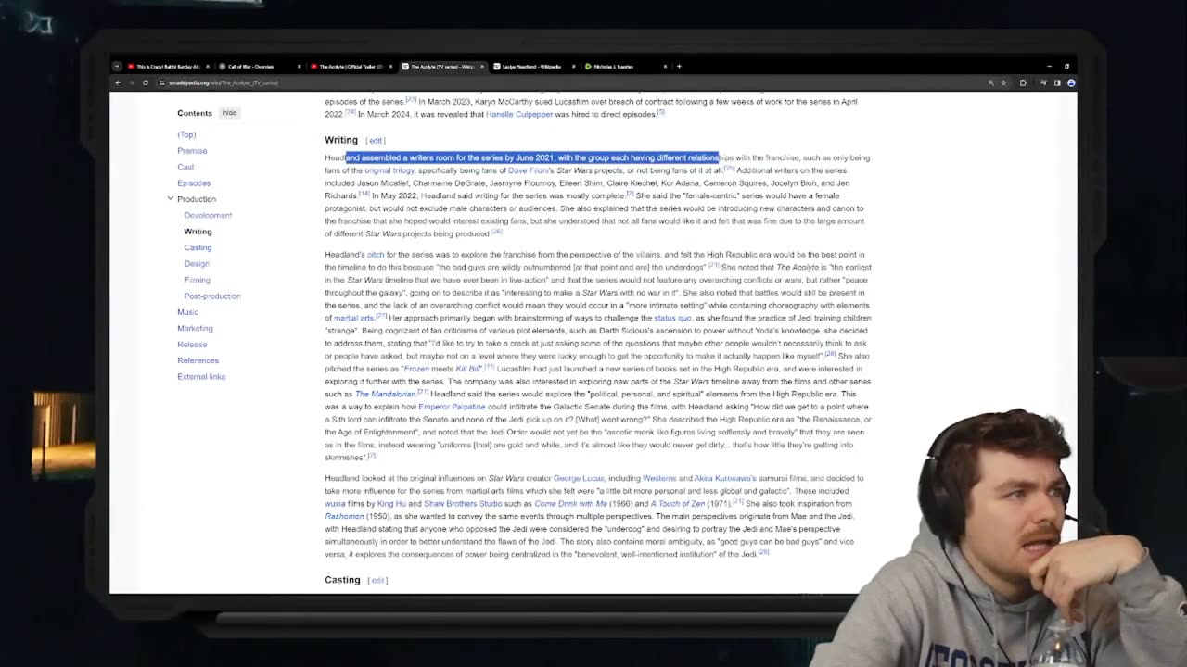This screenshot has width=1187, height=667.
Task: Collapse the Production section in contents
Action: [x=171, y=199]
